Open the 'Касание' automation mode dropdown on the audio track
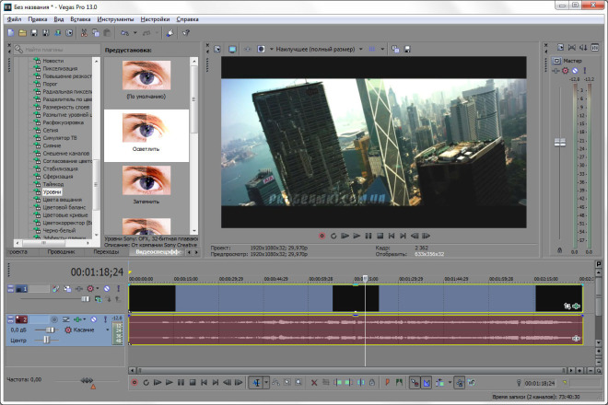 tap(87, 330)
